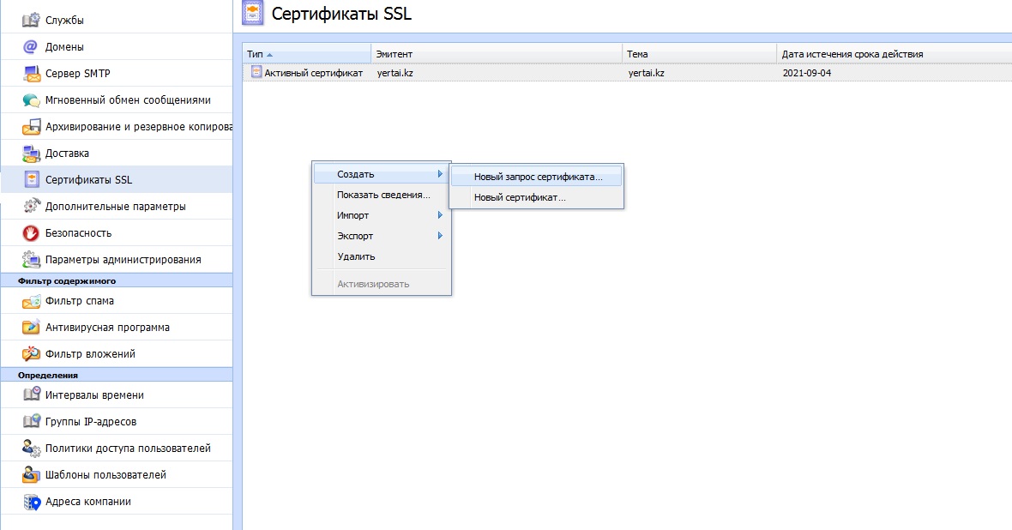Viewport: 1012px width, 530px height.
Task: Select Новый сертификат from submenu
Action: 520,198
